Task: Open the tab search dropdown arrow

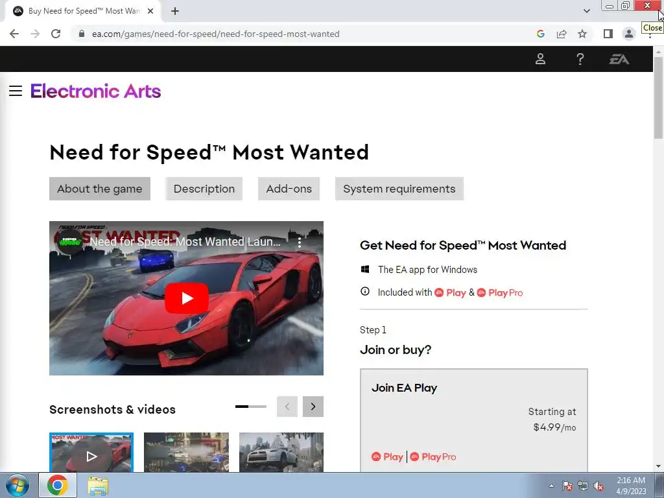Action: click(x=586, y=11)
